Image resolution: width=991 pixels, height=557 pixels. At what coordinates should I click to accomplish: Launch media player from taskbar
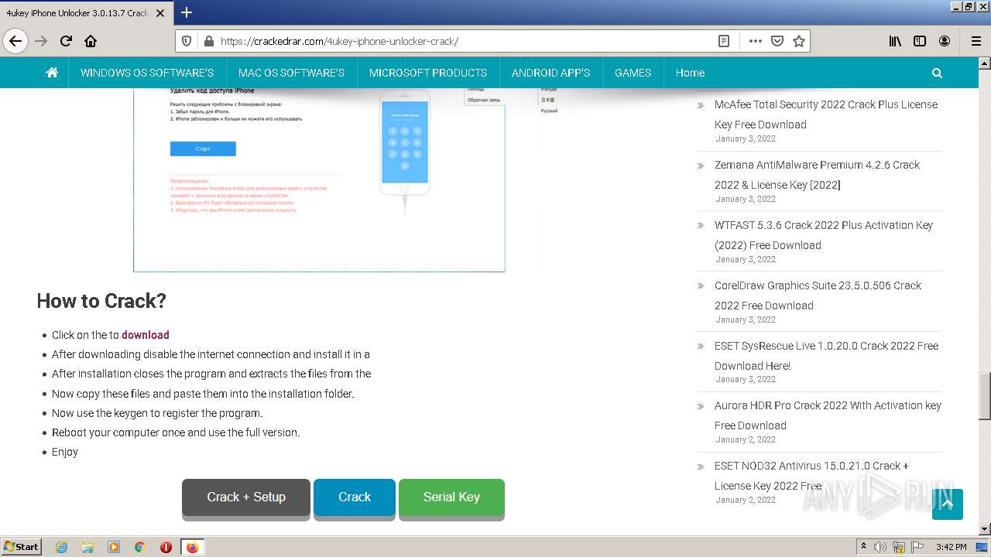(x=114, y=547)
